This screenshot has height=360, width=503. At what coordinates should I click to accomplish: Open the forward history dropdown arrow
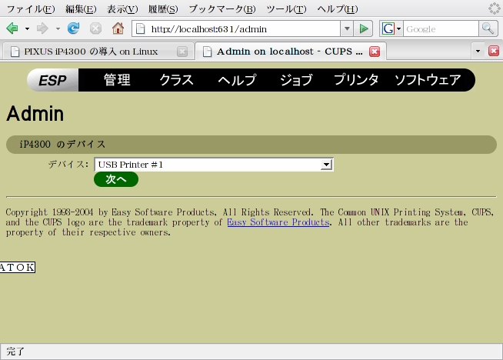[x=58, y=29]
